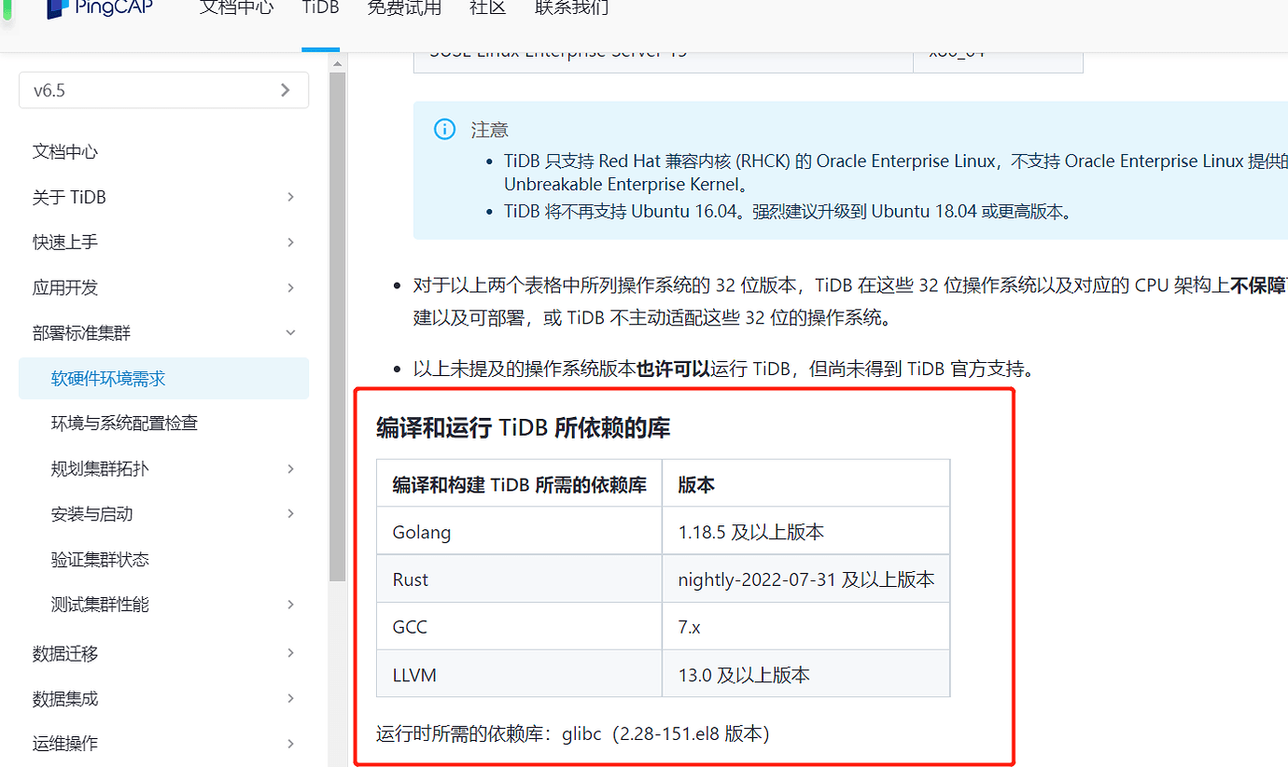Screen dimensions: 1288x767
Task: Click the Oracle Enterprise Linux note bullet
Action: (896, 173)
